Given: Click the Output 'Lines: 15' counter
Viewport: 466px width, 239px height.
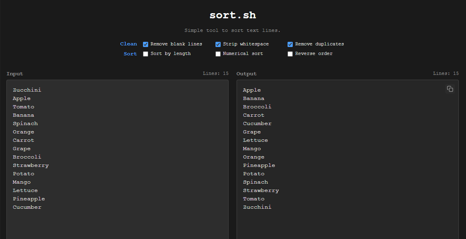Looking at the screenshot, I should tap(446, 73).
